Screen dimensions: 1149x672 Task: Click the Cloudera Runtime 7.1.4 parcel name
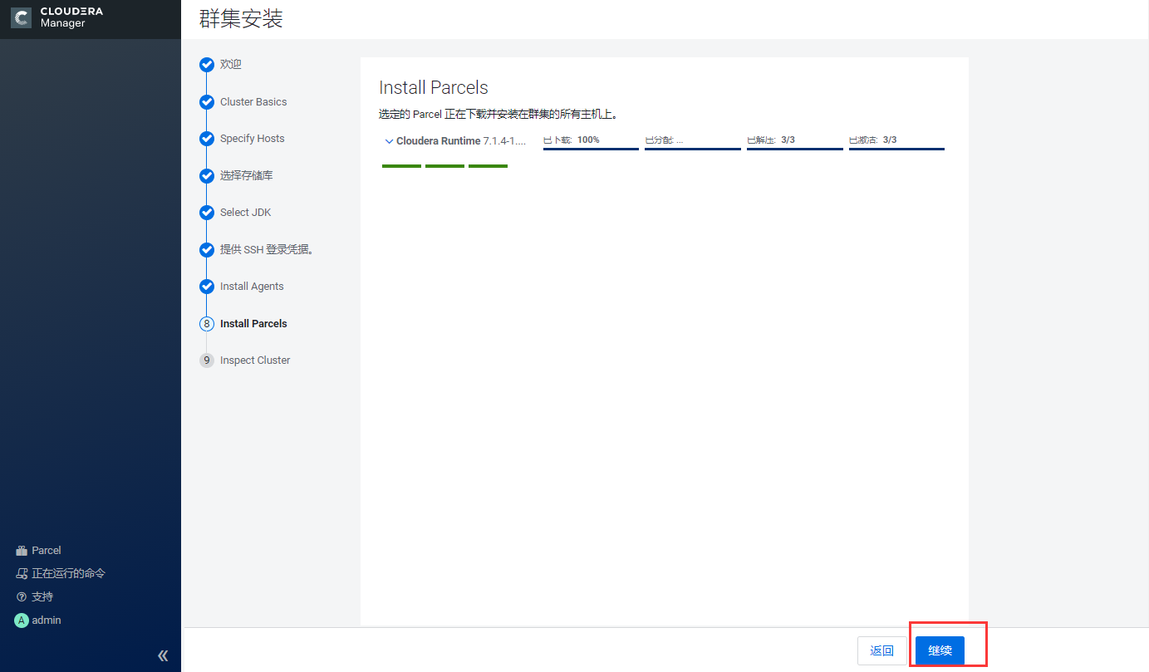pos(461,141)
